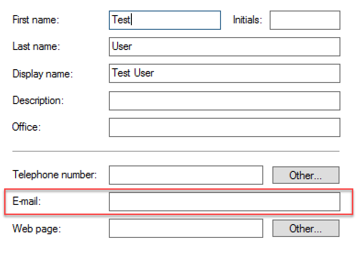The height and width of the screenshot is (264, 362).
Task: Select the Telephone number input box
Action: [186, 175]
